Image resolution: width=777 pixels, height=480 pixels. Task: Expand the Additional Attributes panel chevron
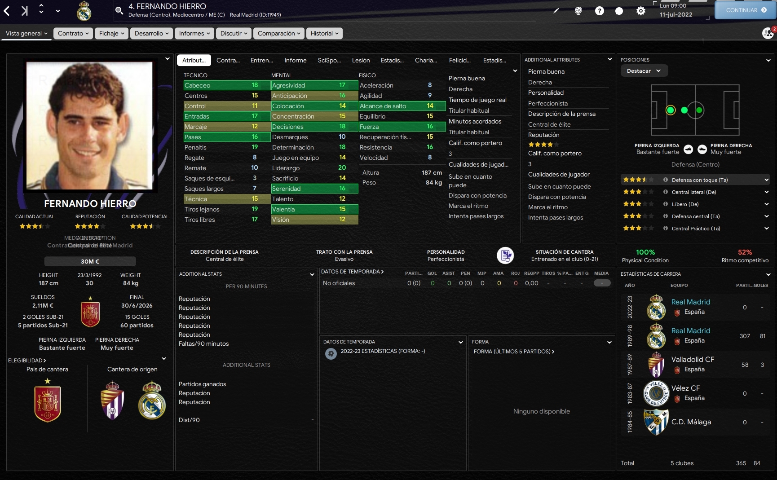pos(609,59)
